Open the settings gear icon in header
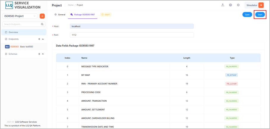 point(238,5)
